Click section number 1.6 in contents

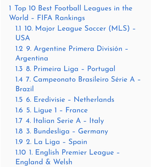[x=19, y=110]
